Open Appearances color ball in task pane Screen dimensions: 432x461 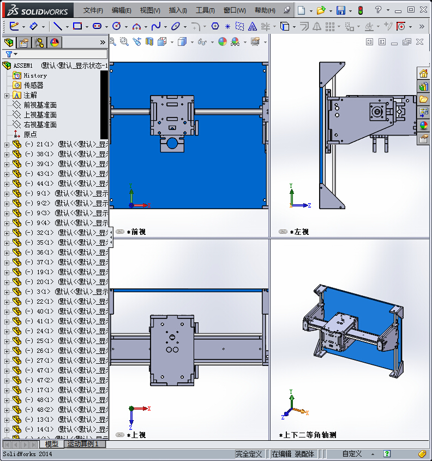tap(423, 126)
